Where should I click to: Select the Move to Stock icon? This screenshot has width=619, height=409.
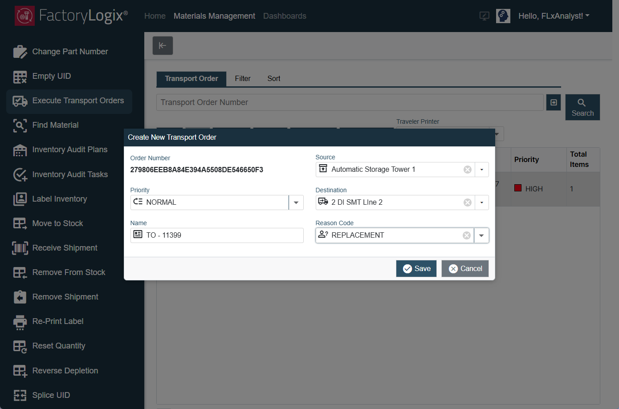click(x=20, y=223)
